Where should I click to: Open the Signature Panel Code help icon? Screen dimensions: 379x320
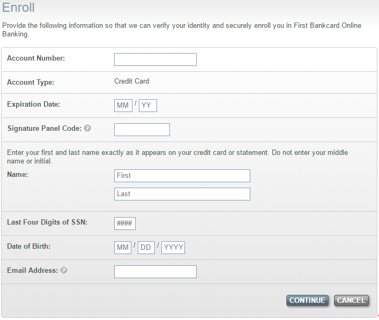87,128
